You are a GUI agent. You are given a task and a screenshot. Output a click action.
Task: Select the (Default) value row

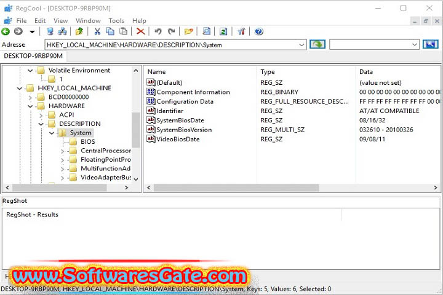[x=170, y=83]
